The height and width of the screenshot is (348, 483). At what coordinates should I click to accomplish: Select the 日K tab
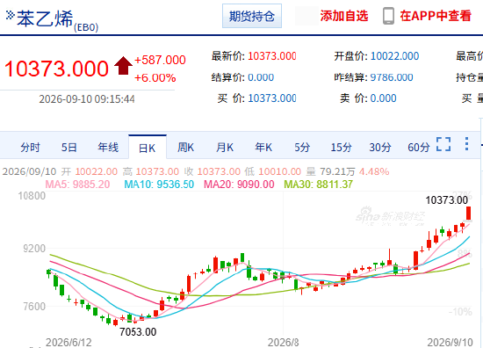tap(148, 148)
